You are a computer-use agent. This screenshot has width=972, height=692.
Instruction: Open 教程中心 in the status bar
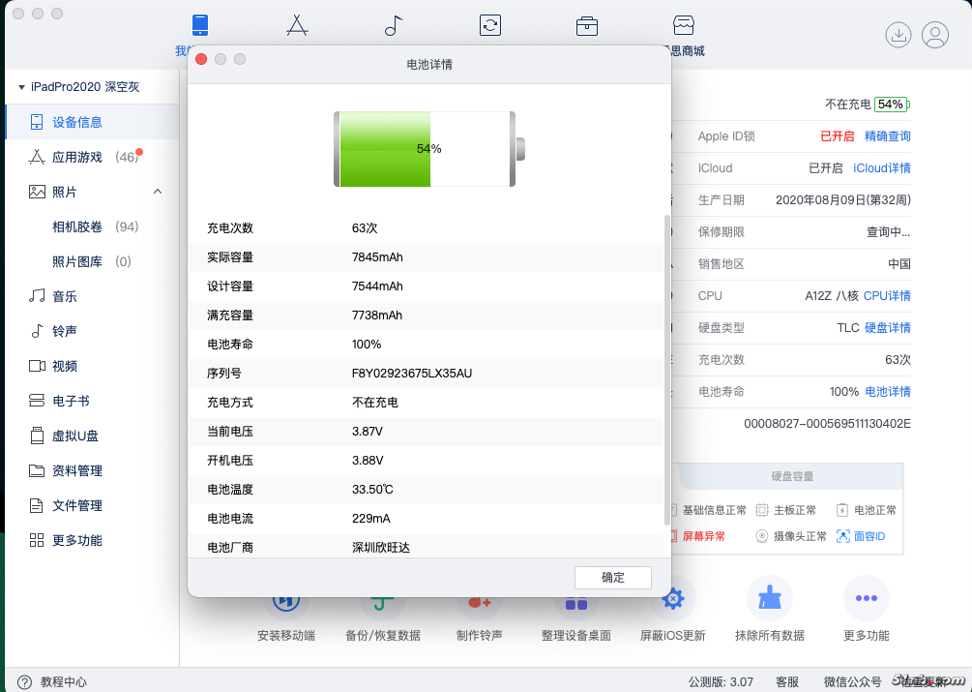[x=63, y=682]
